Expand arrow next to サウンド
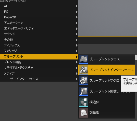Viewport: 137px width, 121px height. (x=77, y=34)
